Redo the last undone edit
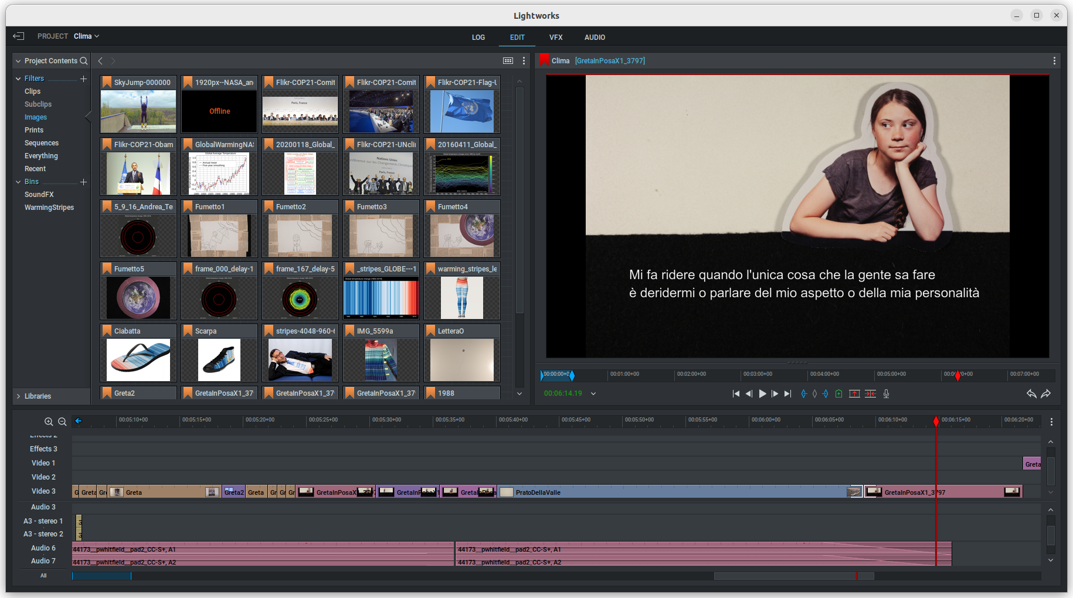 pos(1046,394)
